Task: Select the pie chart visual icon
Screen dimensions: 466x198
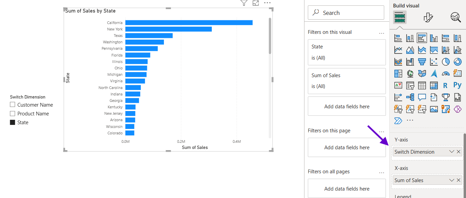Action: [x=446, y=62]
